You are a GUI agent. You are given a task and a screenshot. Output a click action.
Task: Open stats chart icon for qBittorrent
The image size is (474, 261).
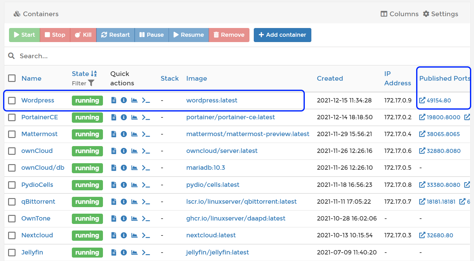point(134,202)
